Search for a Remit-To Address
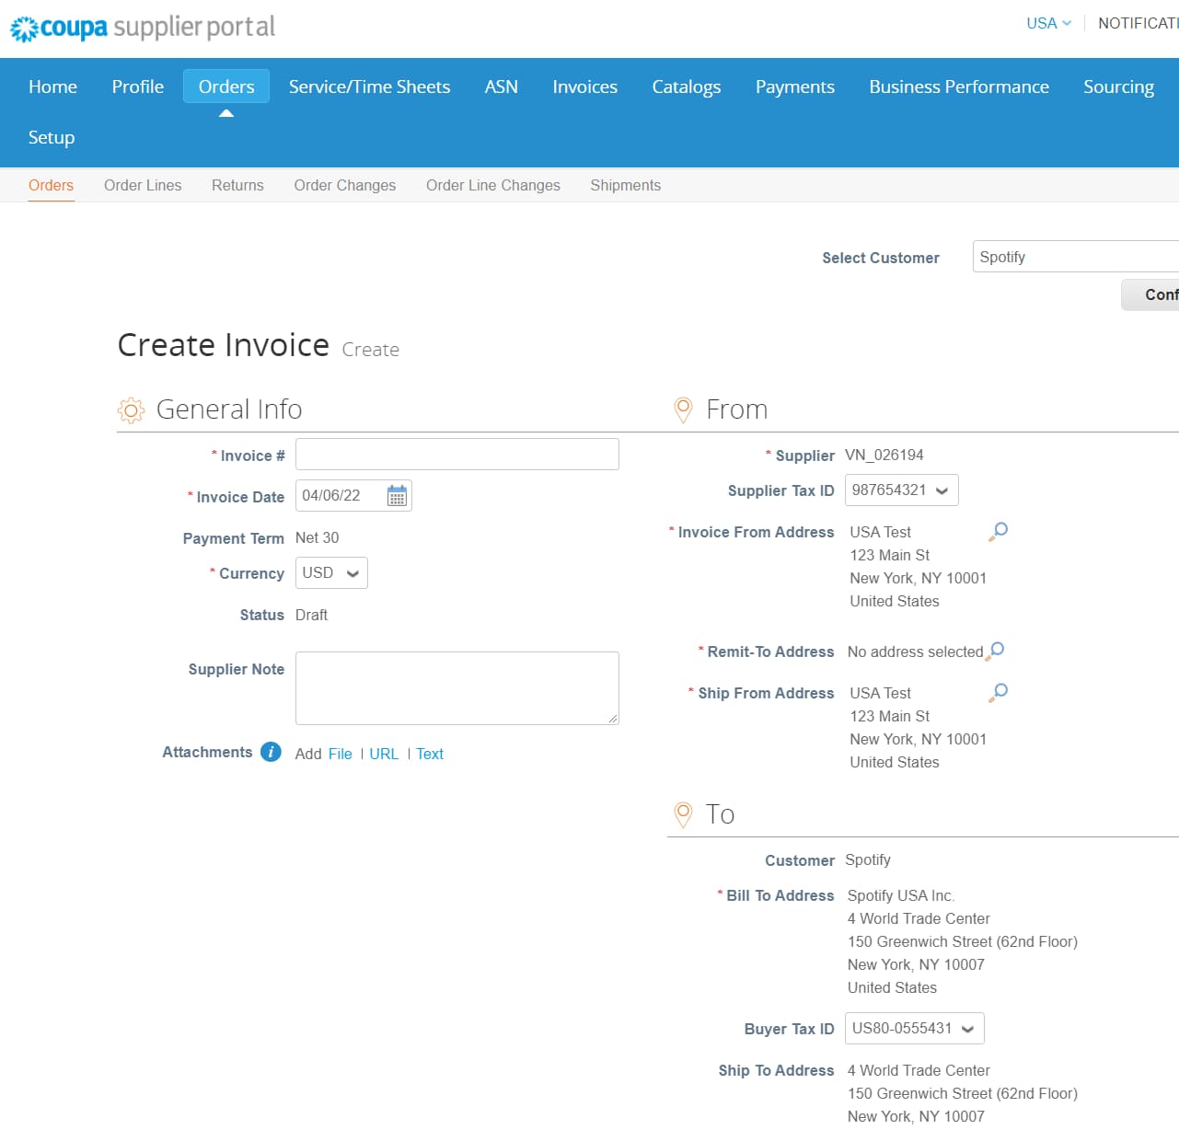 tap(997, 651)
